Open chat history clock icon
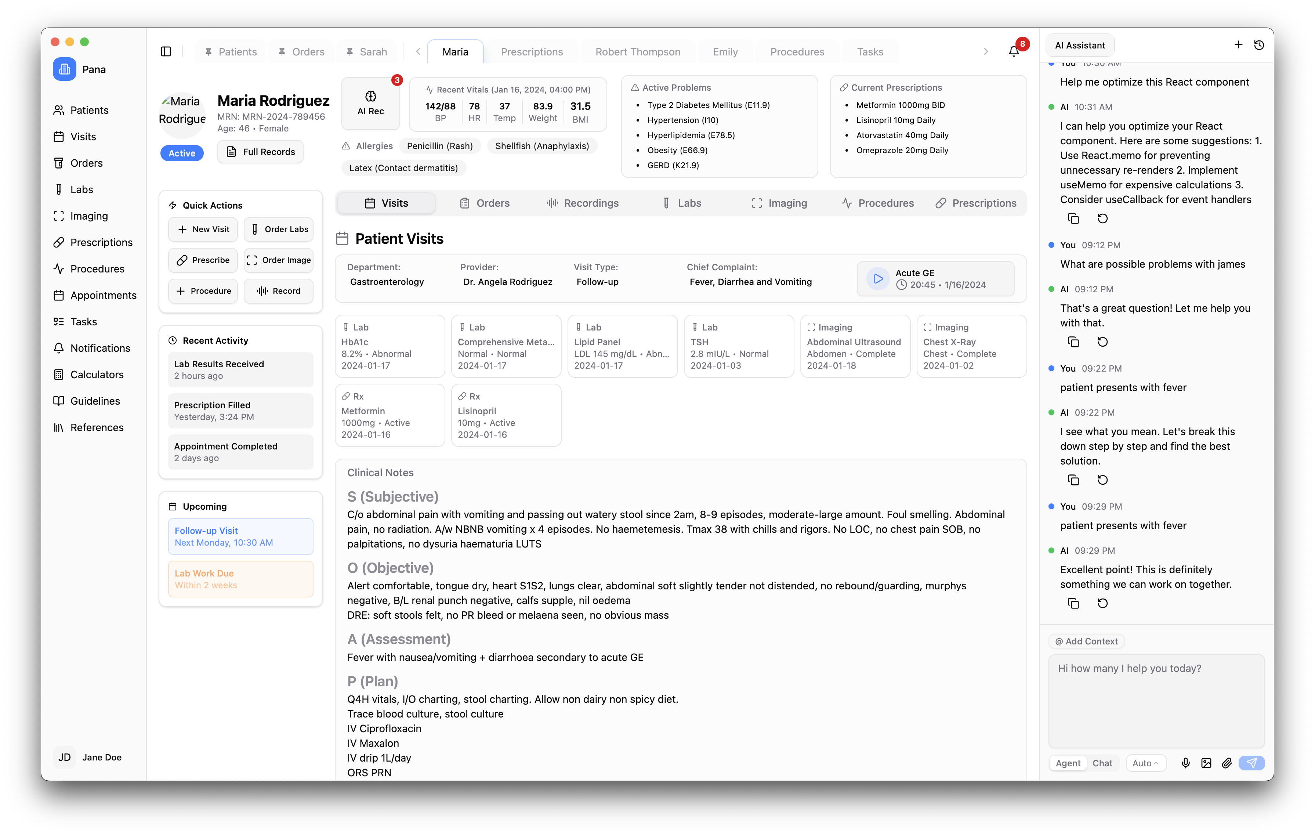Screen dimensions: 1315x835 tap(1259, 45)
